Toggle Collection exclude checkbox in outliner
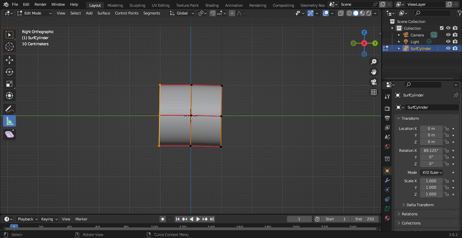 click(x=442, y=28)
